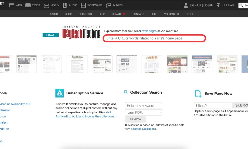Click the top search box
Viewport: 248px width, 149px height.
pos(243,5)
